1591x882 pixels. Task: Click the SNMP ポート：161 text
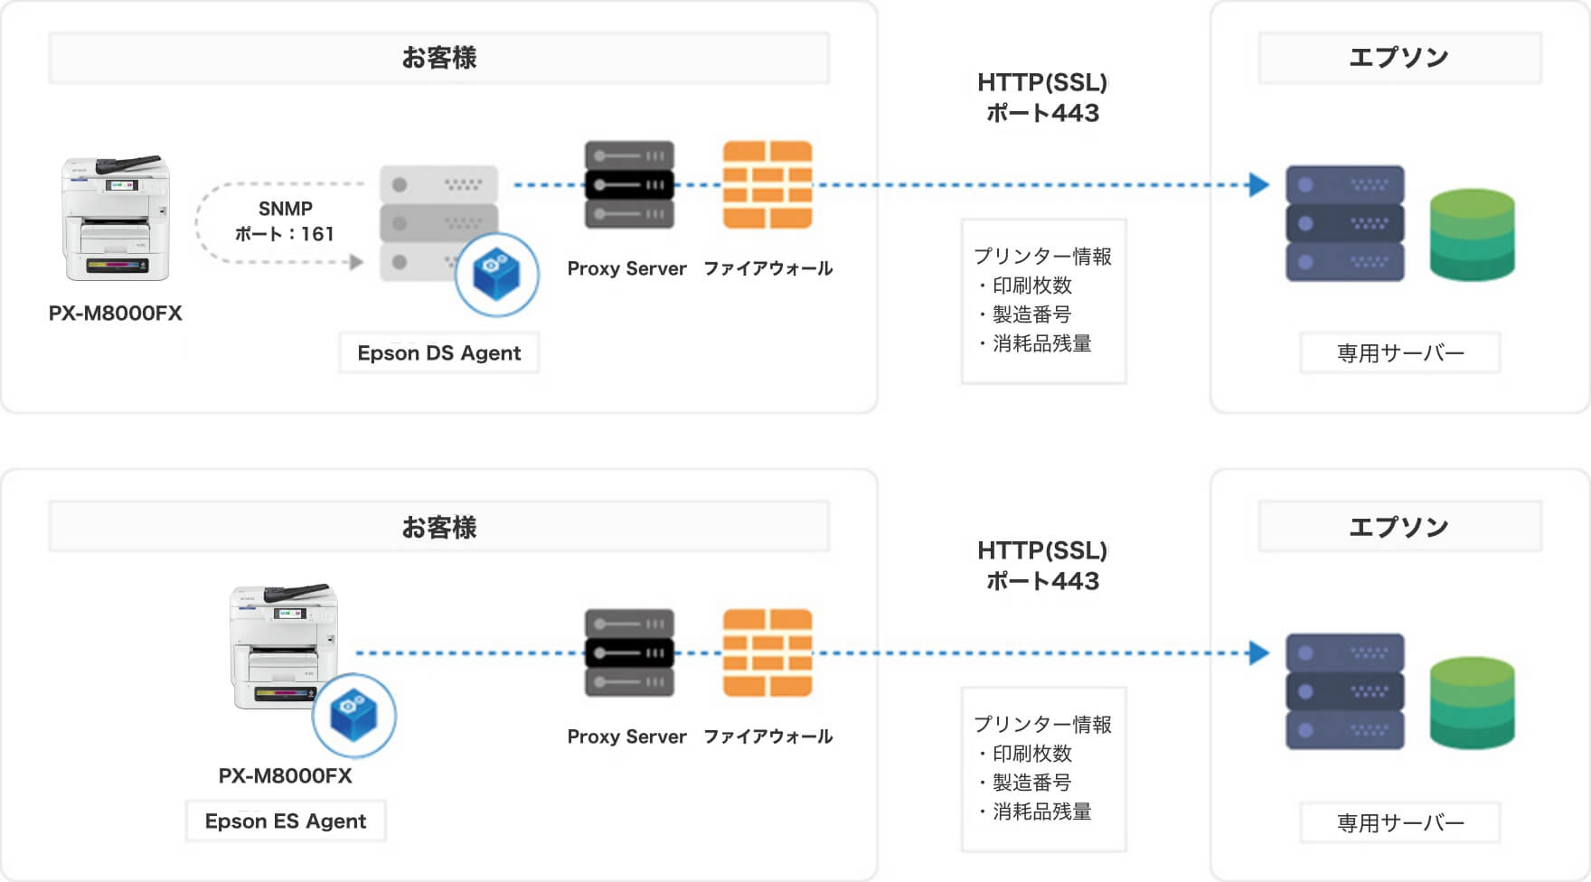tap(285, 221)
